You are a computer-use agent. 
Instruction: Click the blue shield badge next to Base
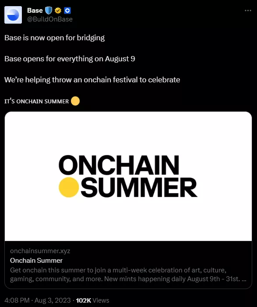pyautogui.click(x=49, y=11)
